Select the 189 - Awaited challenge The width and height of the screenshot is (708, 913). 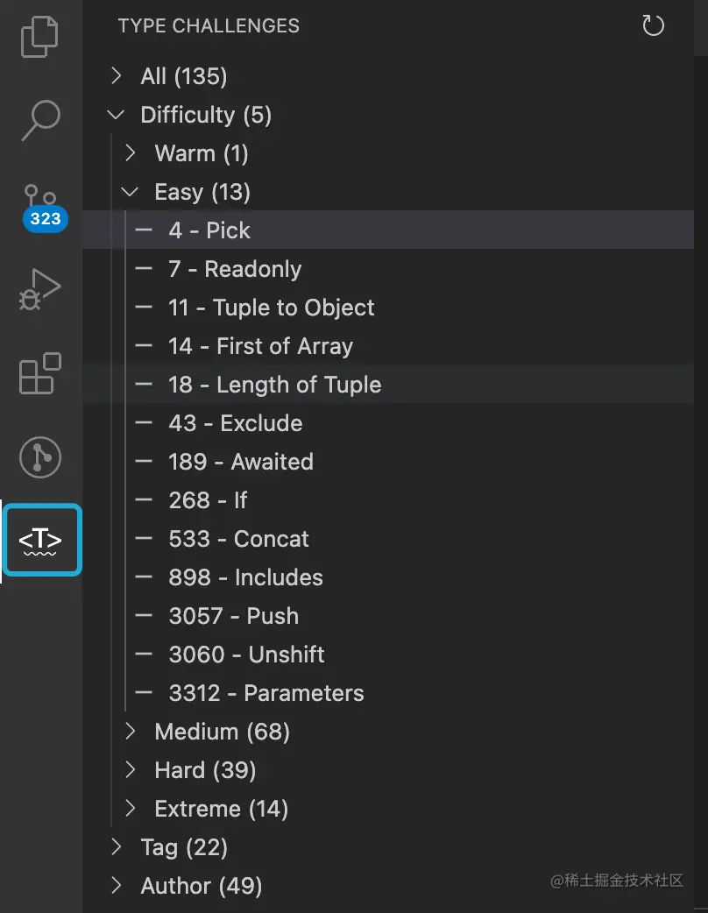(241, 462)
